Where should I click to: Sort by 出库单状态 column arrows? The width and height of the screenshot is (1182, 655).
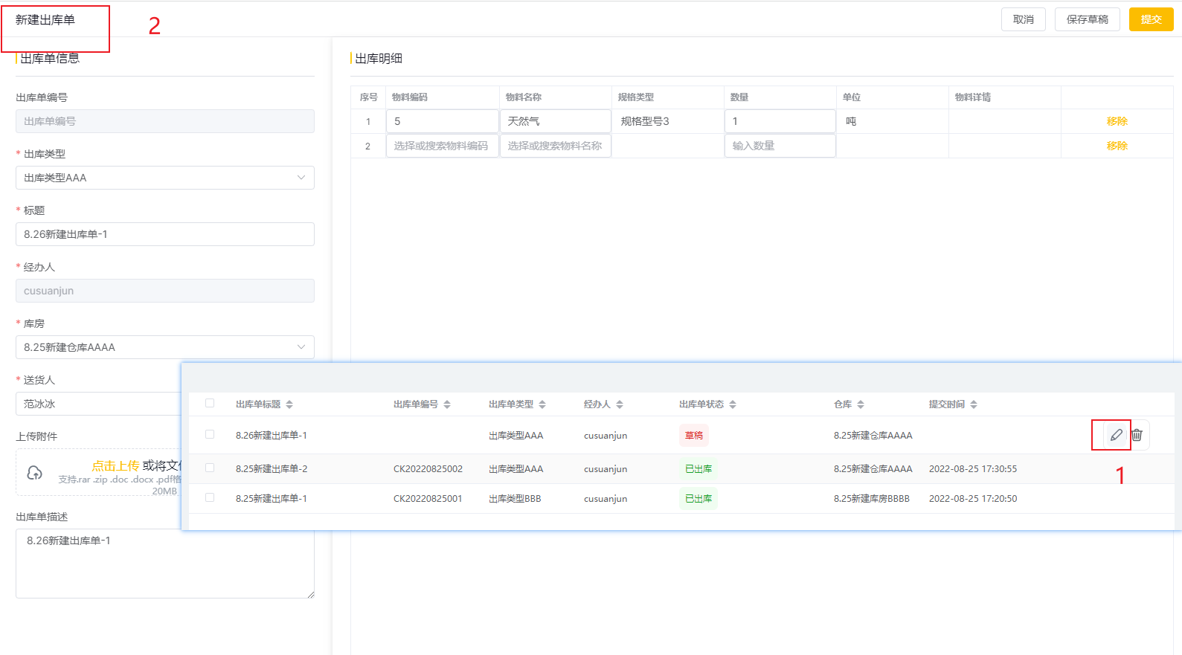(x=733, y=404)
